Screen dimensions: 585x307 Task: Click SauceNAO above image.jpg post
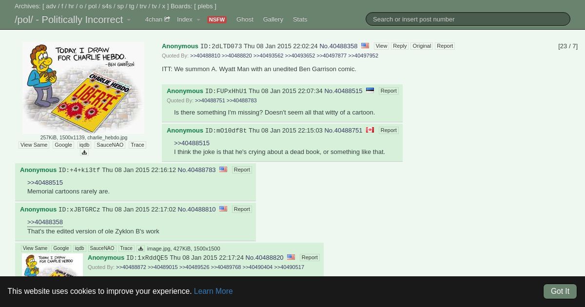pos(102,249)
